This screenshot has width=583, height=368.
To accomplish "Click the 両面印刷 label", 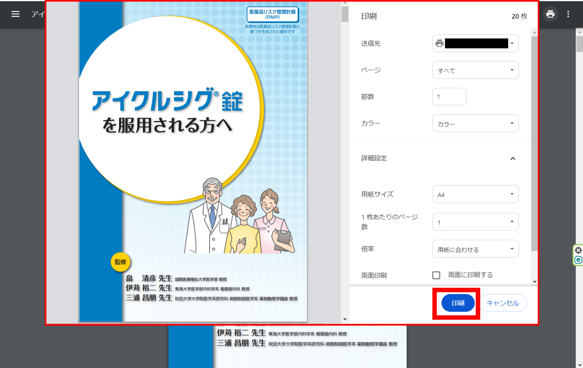I will (x=374, y=275).
